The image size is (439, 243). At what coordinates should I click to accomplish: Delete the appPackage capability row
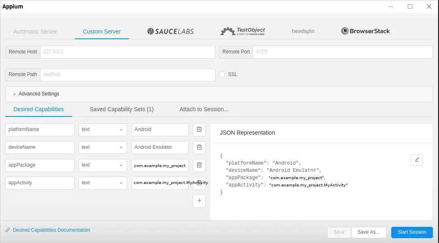tap(199, 165)
